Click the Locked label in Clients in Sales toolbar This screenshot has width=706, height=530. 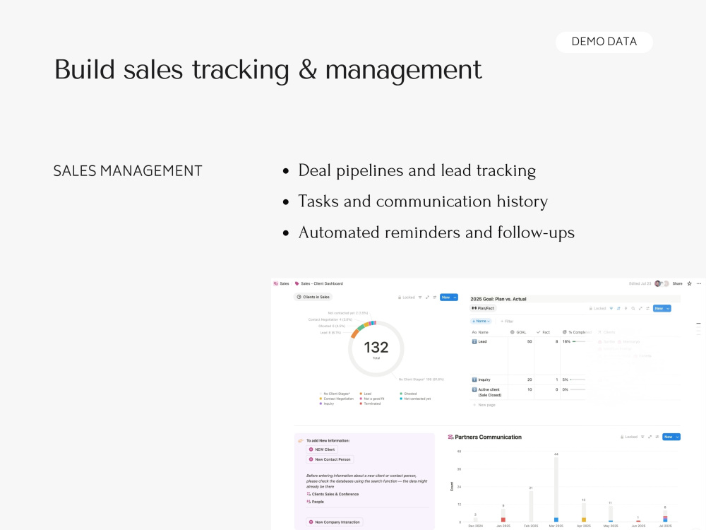point(407,298)
